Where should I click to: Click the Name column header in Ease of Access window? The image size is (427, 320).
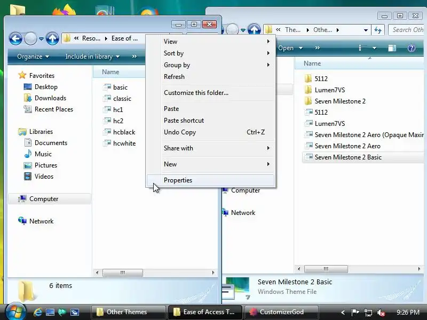119,72
